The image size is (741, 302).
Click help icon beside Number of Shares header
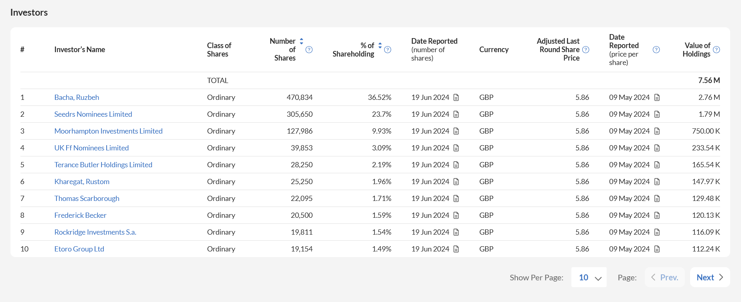coord(309,50)
